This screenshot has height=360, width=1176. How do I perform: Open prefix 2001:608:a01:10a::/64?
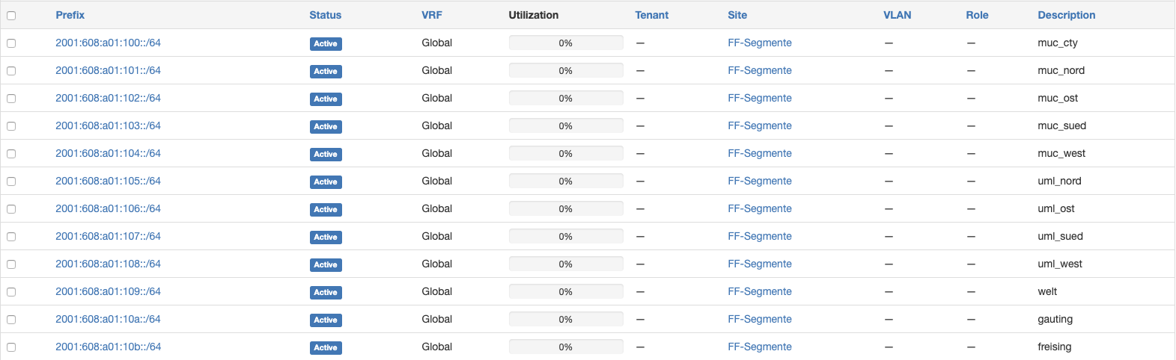(108, 319)
